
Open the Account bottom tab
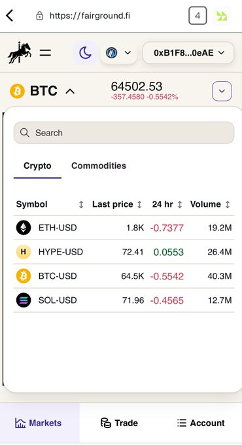tap(201, 423)
